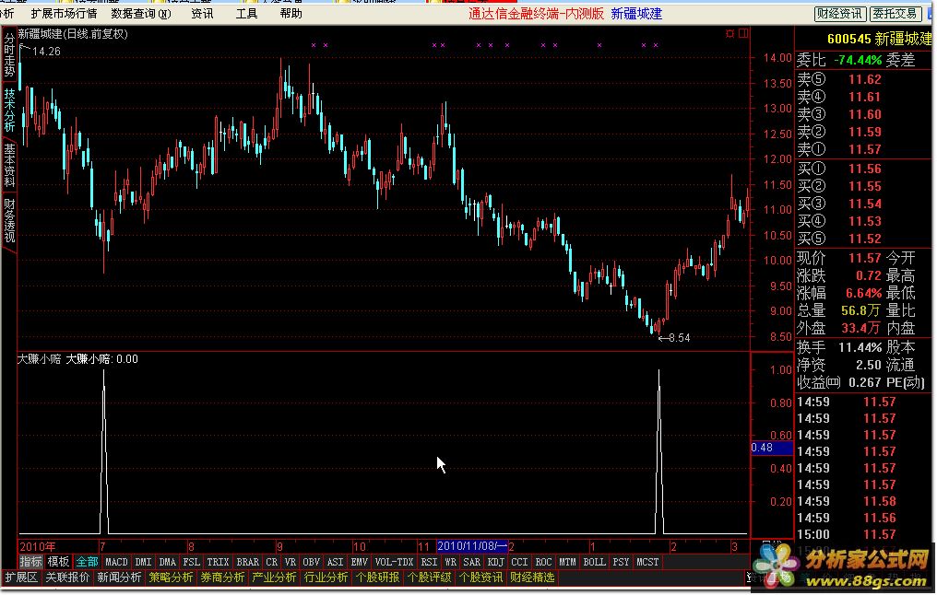Switch indicator to FSL
The image size is (937, 595).
pos(191,562)
